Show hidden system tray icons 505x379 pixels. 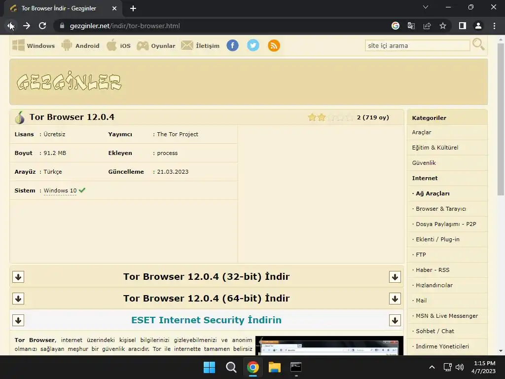click(432, 367)
